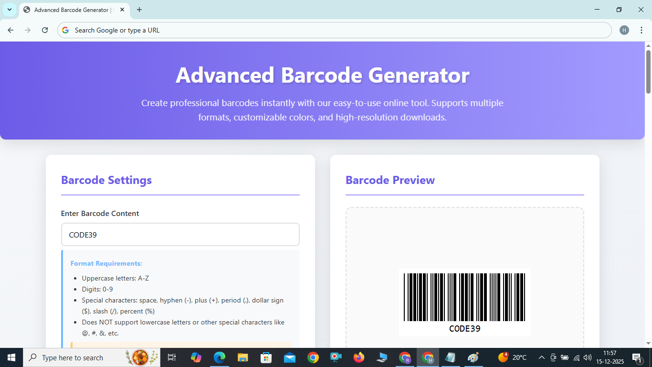Open a new browser tab
This screenshot has height=367, width=652.
[139, 10]
